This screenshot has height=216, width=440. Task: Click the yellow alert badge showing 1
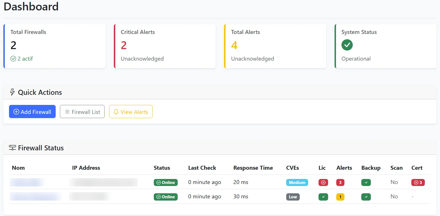[x=340, y=197]
